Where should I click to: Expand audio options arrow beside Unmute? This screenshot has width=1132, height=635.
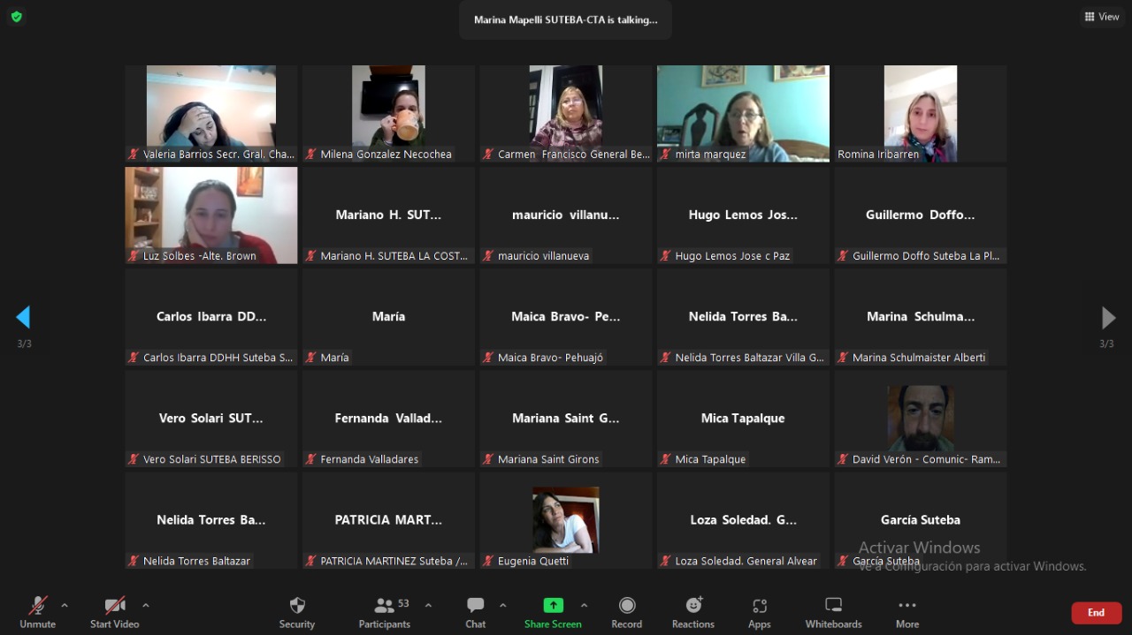coord(65,605)
